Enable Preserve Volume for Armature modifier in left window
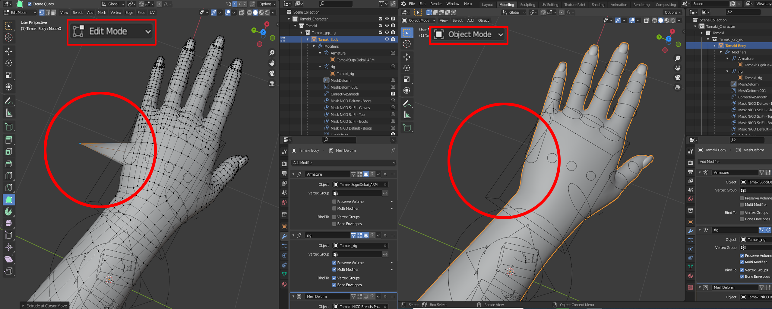 [x=334, y=202]
